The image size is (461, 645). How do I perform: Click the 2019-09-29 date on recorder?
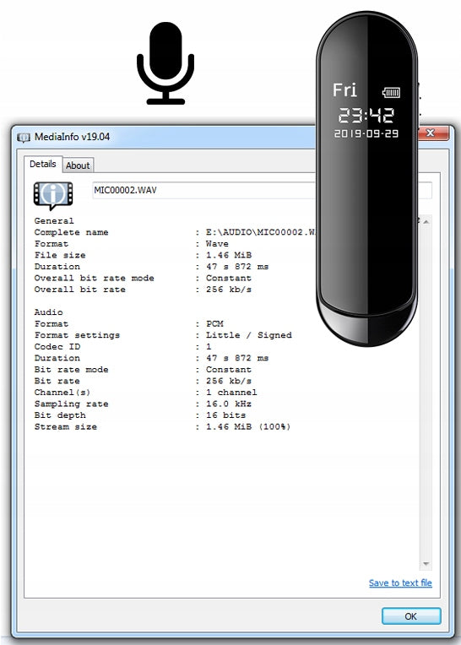366,133
